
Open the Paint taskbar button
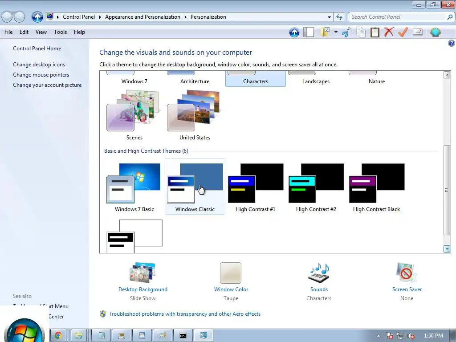pos(162,336)
